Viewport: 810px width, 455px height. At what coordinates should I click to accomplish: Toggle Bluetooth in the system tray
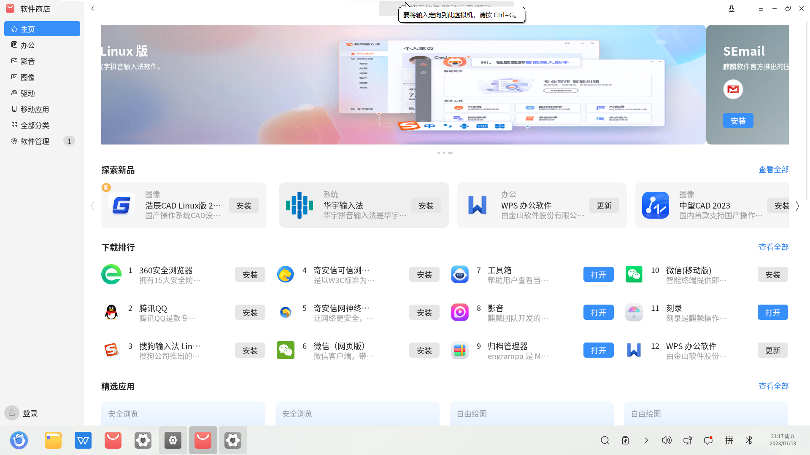point(749,440)
